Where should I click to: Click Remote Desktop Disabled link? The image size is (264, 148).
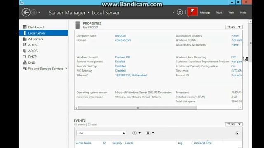click(x=120, y=66)
